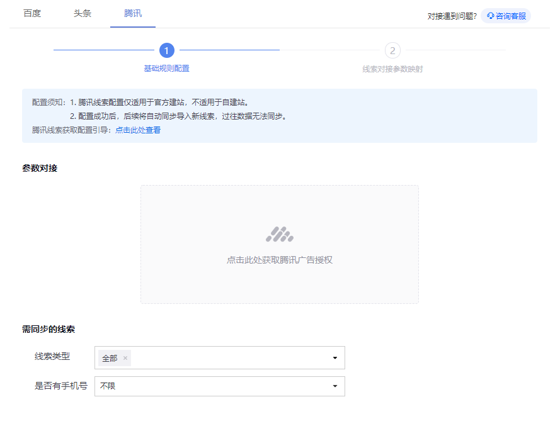Click the 对接遇到问题? text

click(452, 16)
